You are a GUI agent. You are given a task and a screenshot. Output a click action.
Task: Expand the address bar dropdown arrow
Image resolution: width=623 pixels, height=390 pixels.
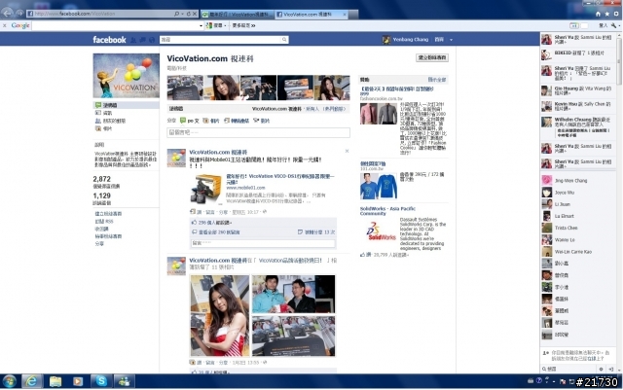tap(182, 14)
